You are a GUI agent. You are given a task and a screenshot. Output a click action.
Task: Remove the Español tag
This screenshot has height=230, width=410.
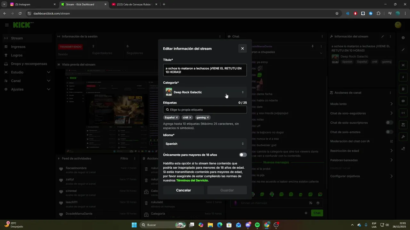tap(177, 118)
